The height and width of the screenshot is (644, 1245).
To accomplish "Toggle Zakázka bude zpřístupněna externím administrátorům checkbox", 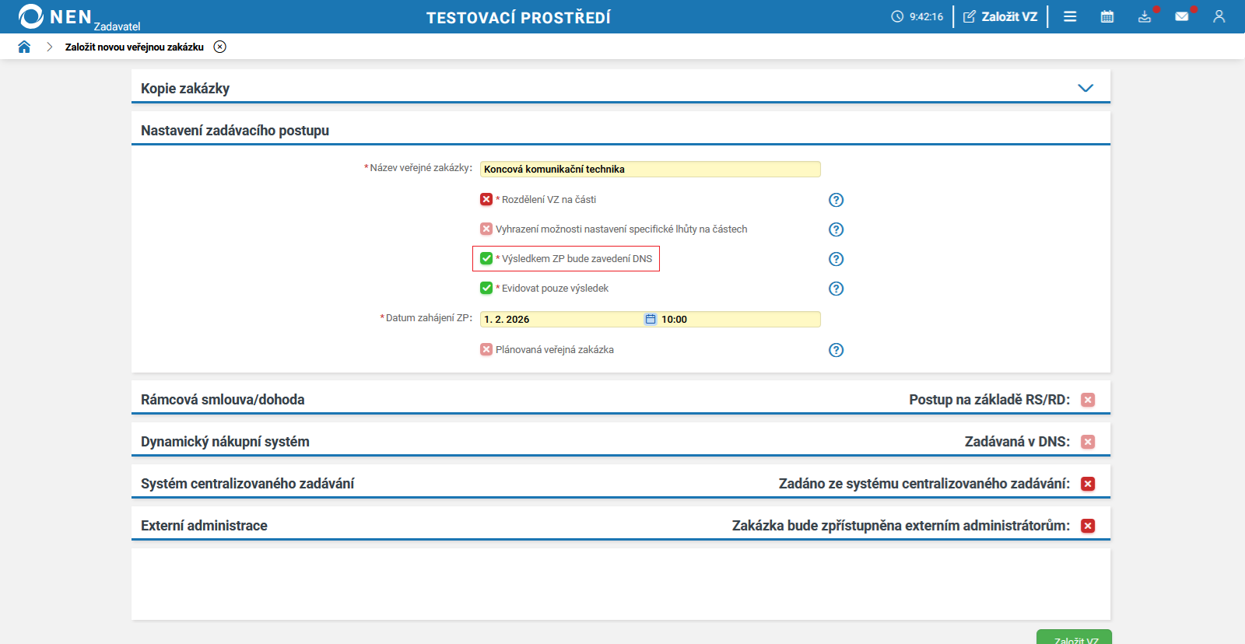I will pos(1088,526).
